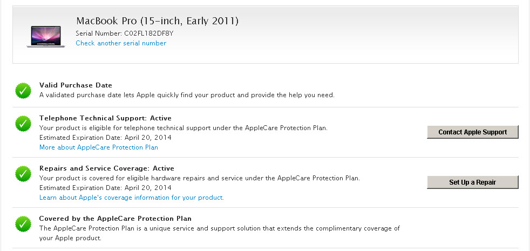Click green checkmark beside Valid Purchase Date
Viewport: 530px width, 251px height.
tap(23, 91)
